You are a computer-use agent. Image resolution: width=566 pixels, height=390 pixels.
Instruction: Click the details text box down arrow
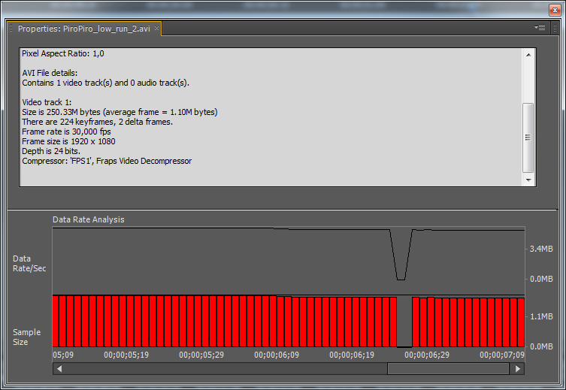pos(528,180)
